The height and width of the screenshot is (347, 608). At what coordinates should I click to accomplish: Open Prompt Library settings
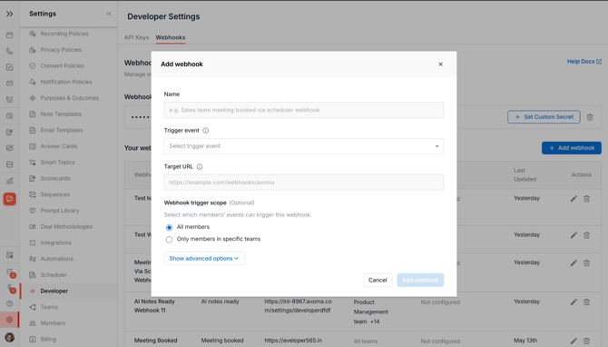[x=60, y=211]
